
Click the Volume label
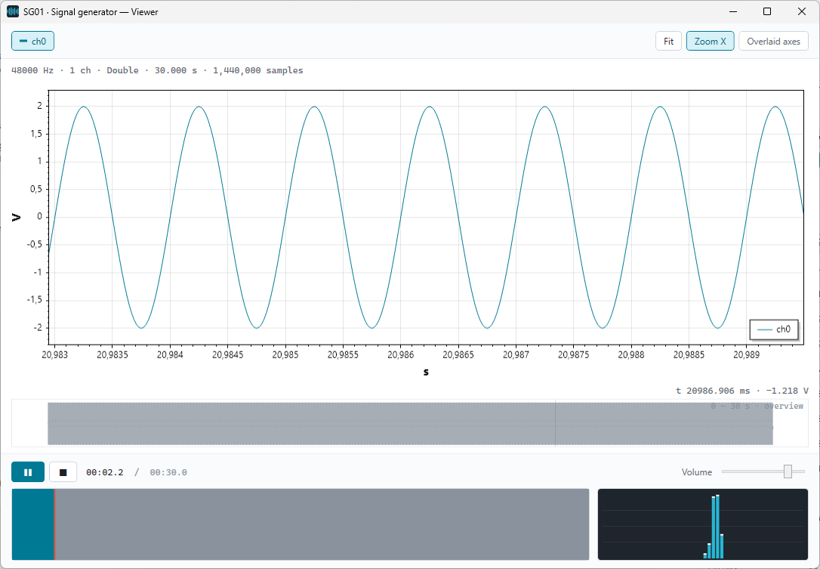[x=697, y=472]
